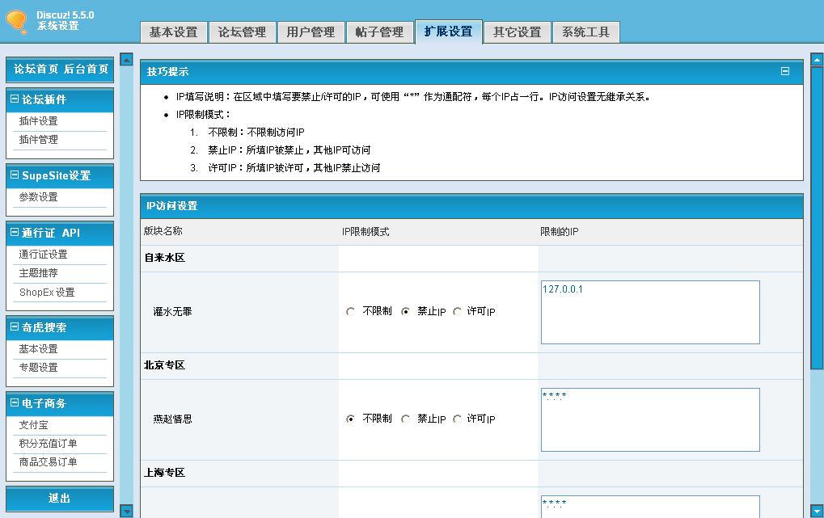824x518 pixels.
Task: Go to the 系统工具 tab
Action: [x=586, y=32]
